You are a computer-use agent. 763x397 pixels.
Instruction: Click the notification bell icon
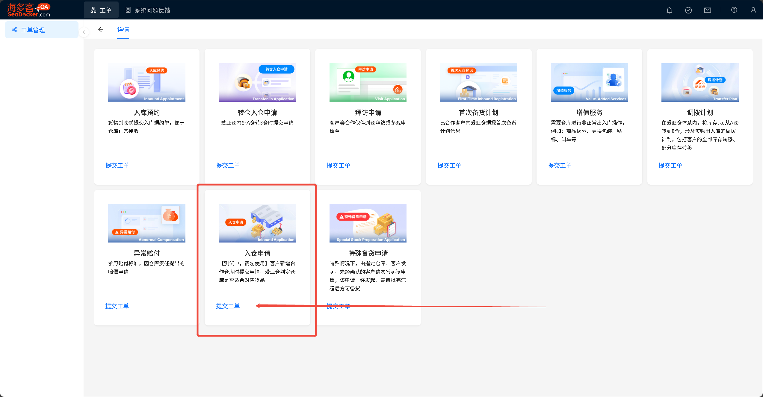tap(669, 10)
